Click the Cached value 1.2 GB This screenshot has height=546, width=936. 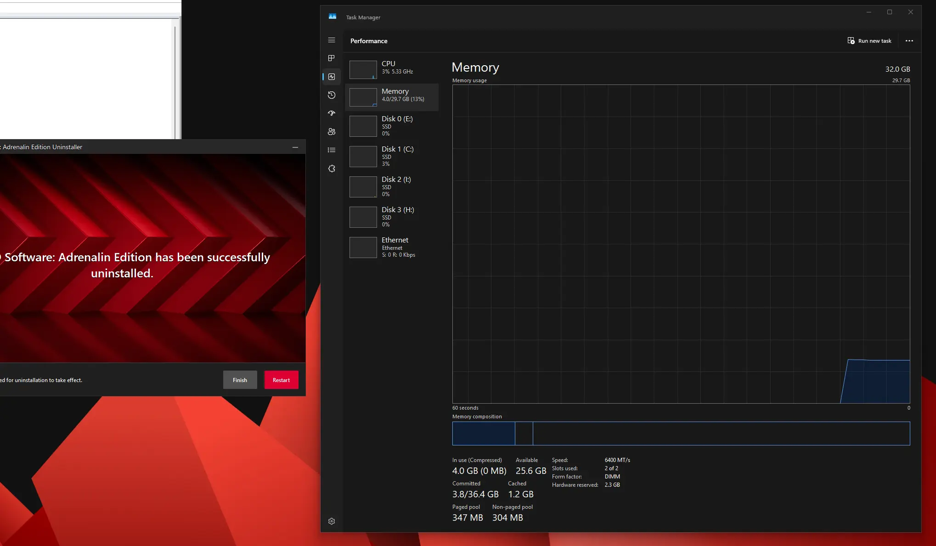[521, 494]
